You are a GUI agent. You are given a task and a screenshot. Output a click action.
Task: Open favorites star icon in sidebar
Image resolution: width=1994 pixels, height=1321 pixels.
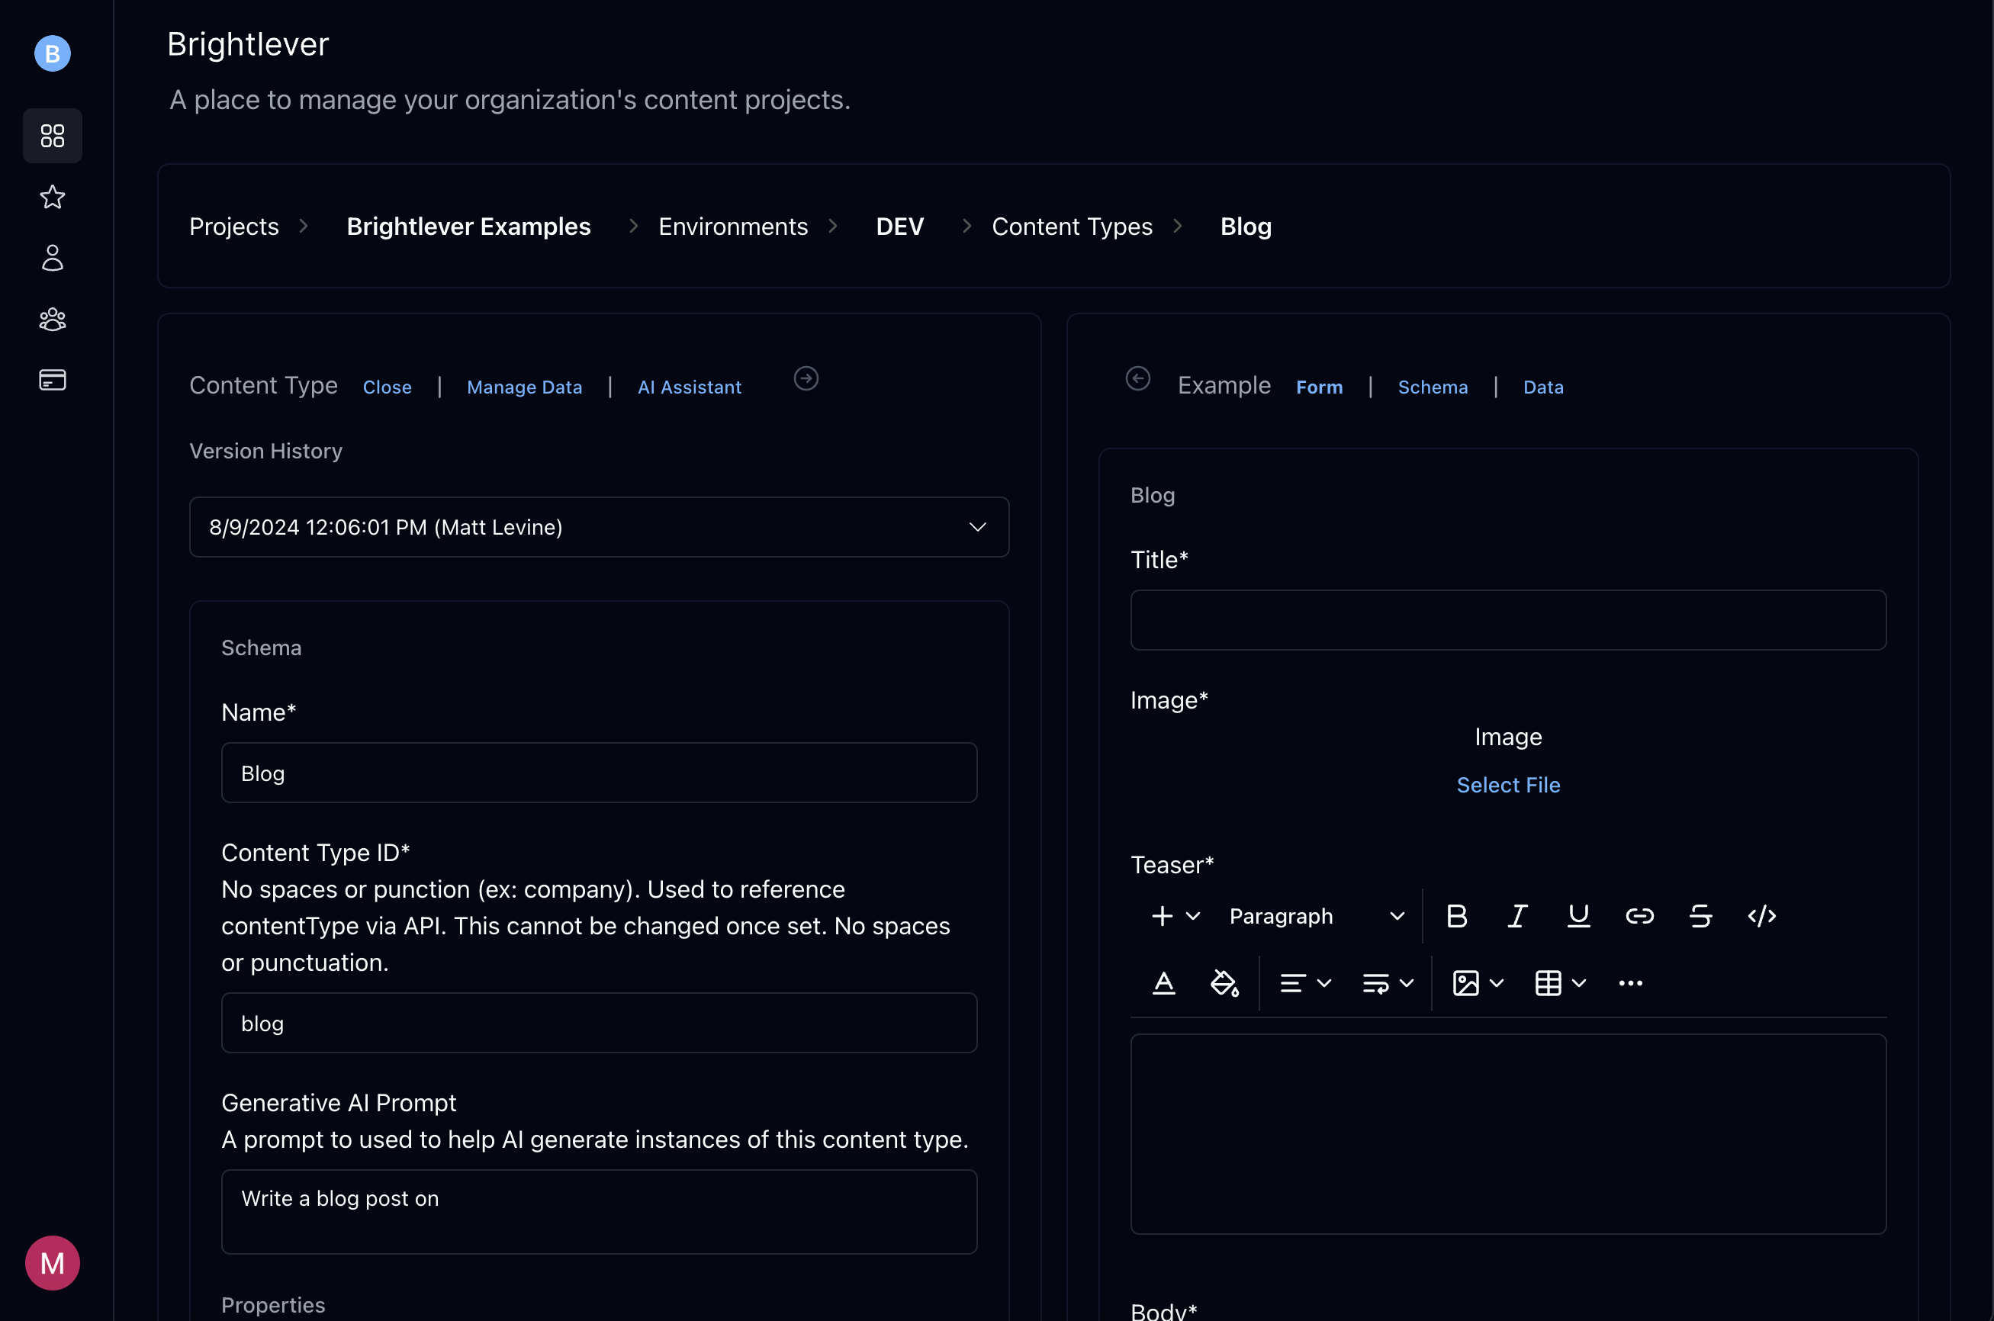pyautogui.click(x=52, y=197)
